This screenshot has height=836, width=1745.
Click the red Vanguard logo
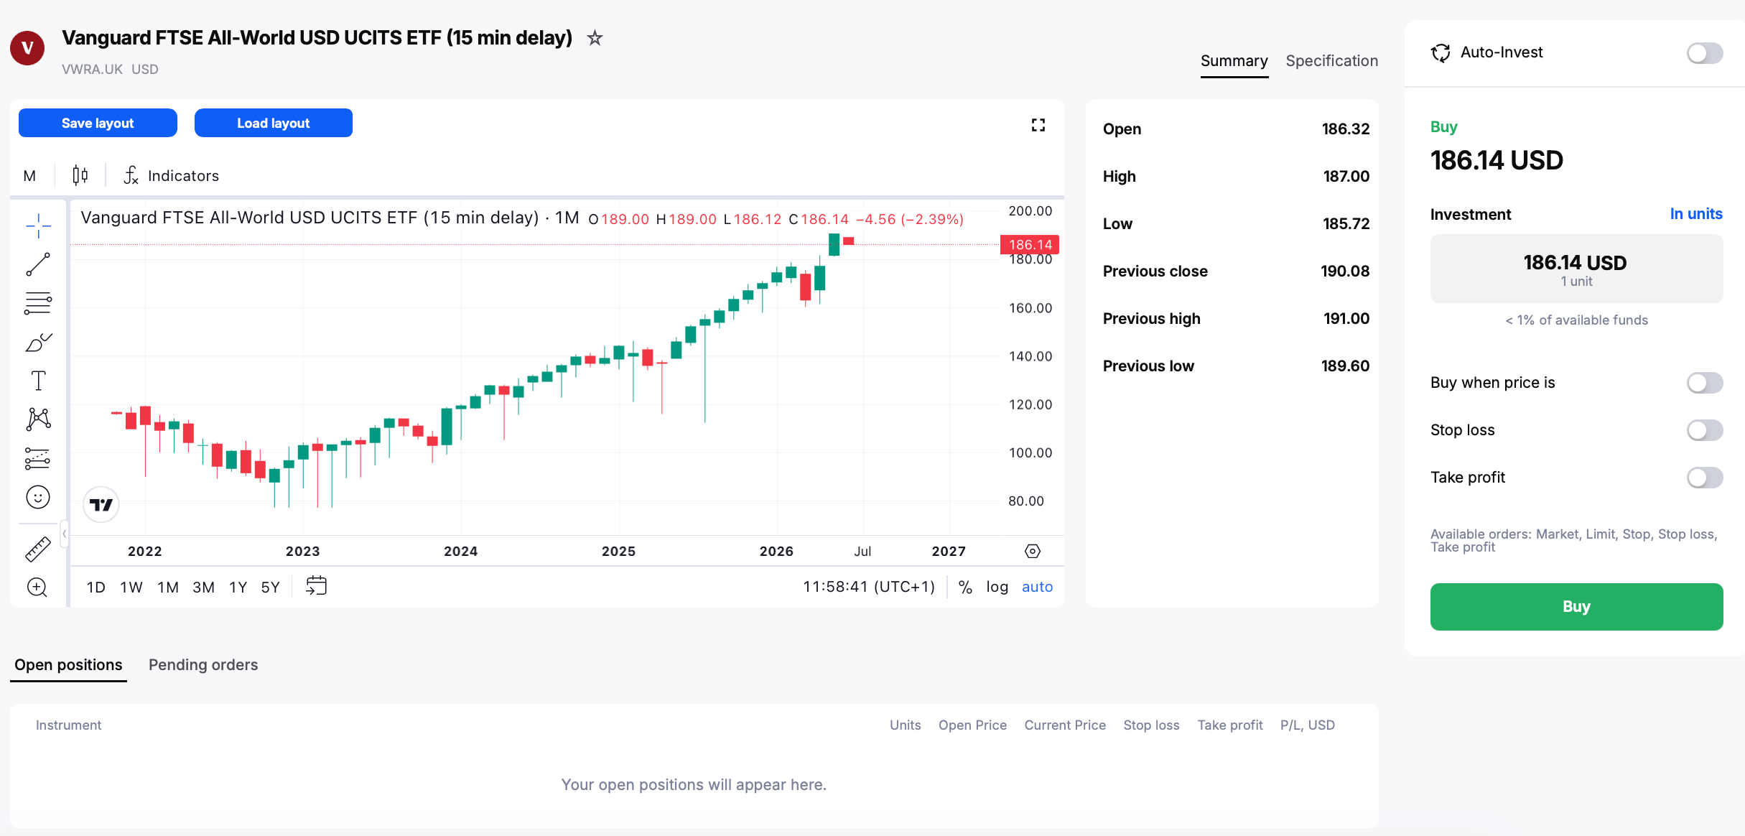[27, 48]
